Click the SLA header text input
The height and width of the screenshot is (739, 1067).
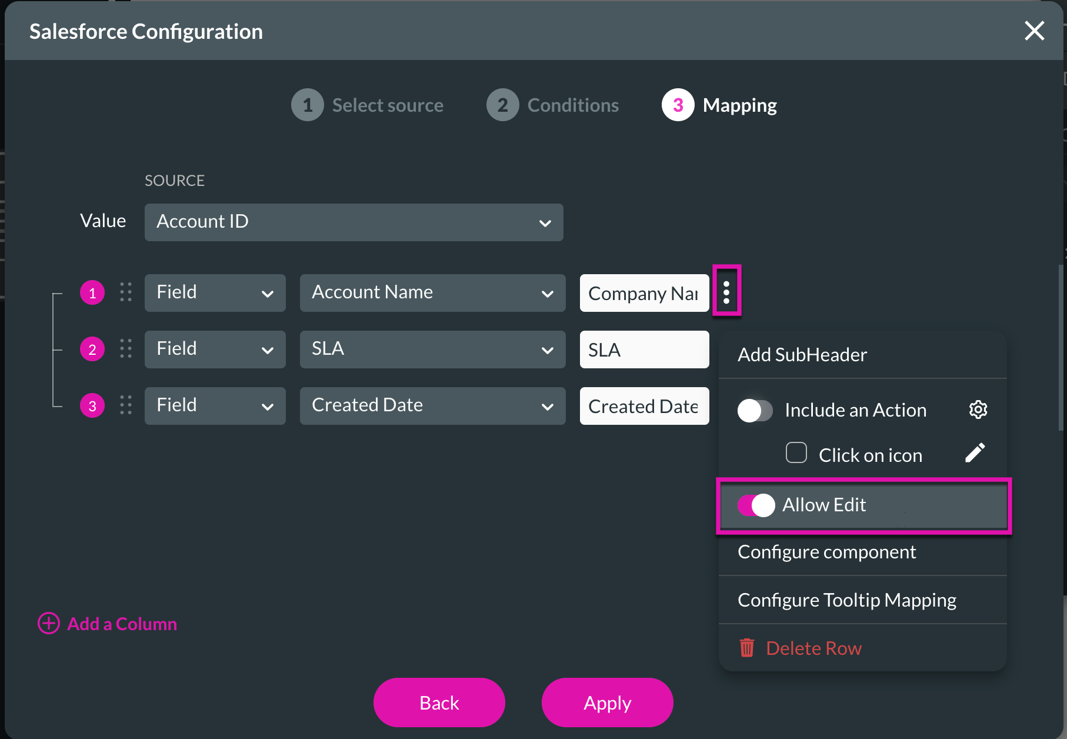coord(645,349)
